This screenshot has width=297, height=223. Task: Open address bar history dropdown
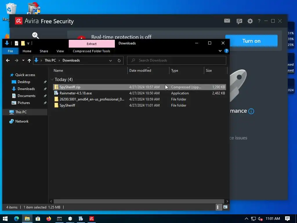111,60
